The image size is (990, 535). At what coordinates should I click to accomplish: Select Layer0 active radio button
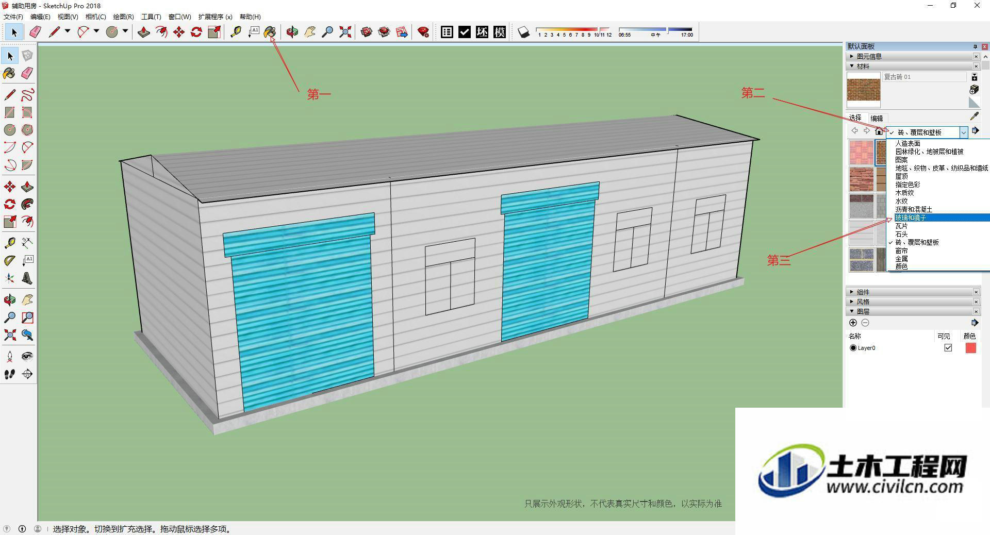[853, 348]
